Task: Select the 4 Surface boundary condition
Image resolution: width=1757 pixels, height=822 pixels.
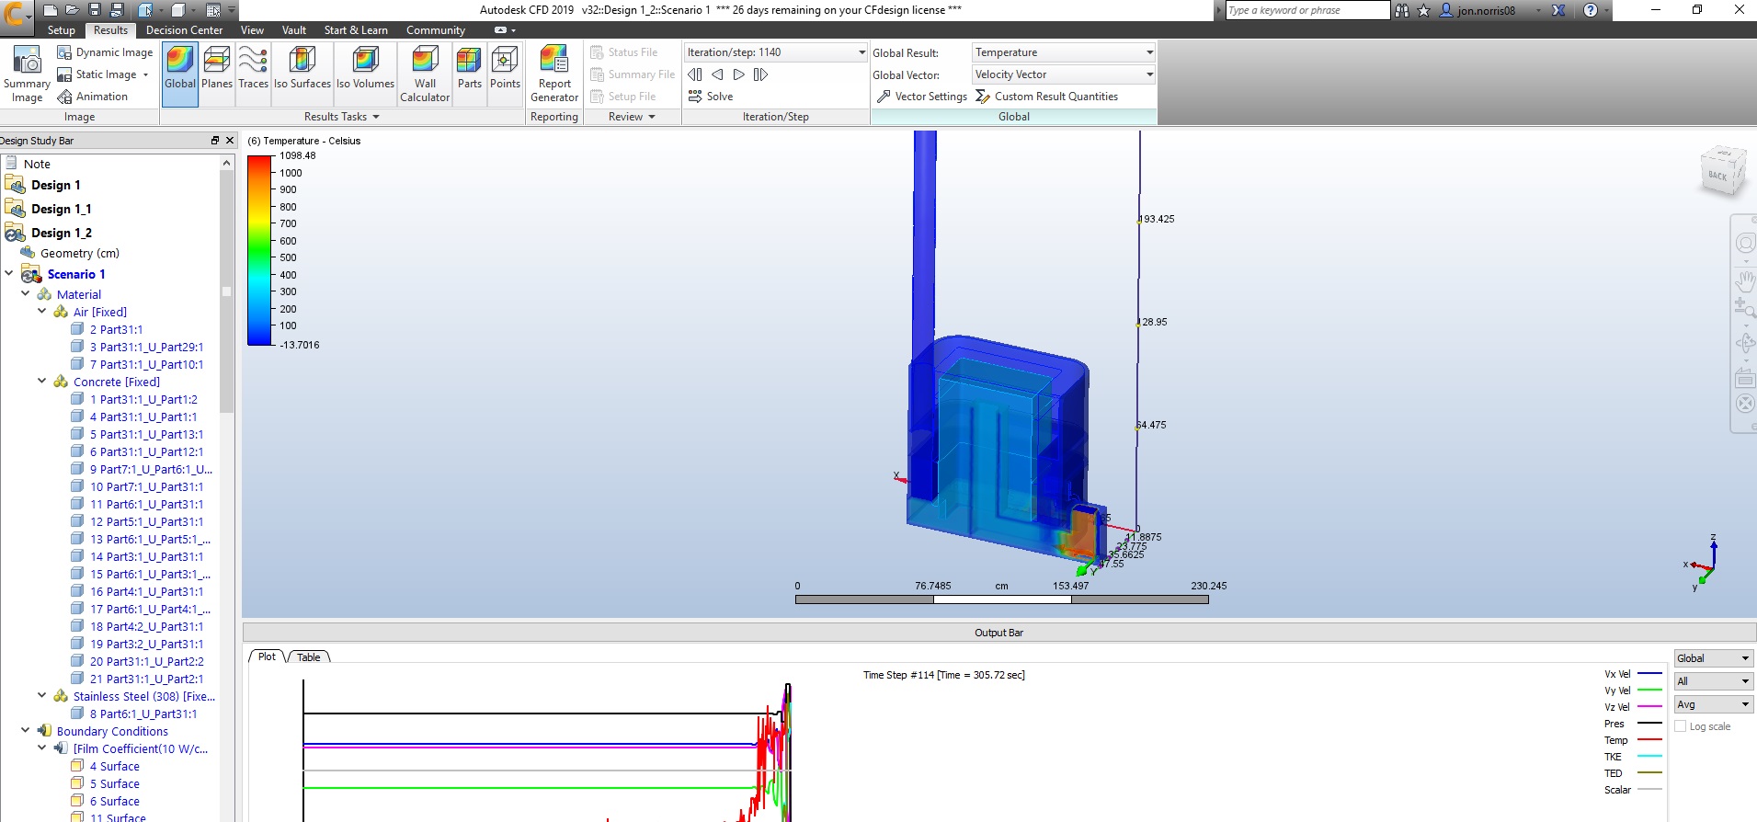Action: coord(115,766)
